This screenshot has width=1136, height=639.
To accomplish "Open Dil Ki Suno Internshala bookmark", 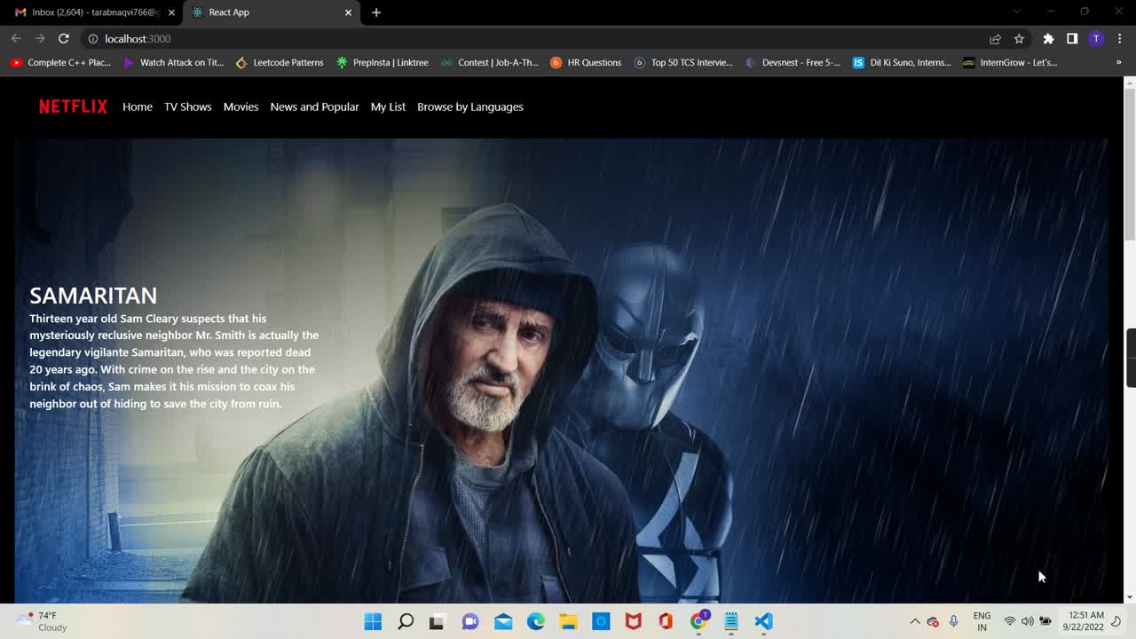I will pyautogui.click(x=902, y=62).
